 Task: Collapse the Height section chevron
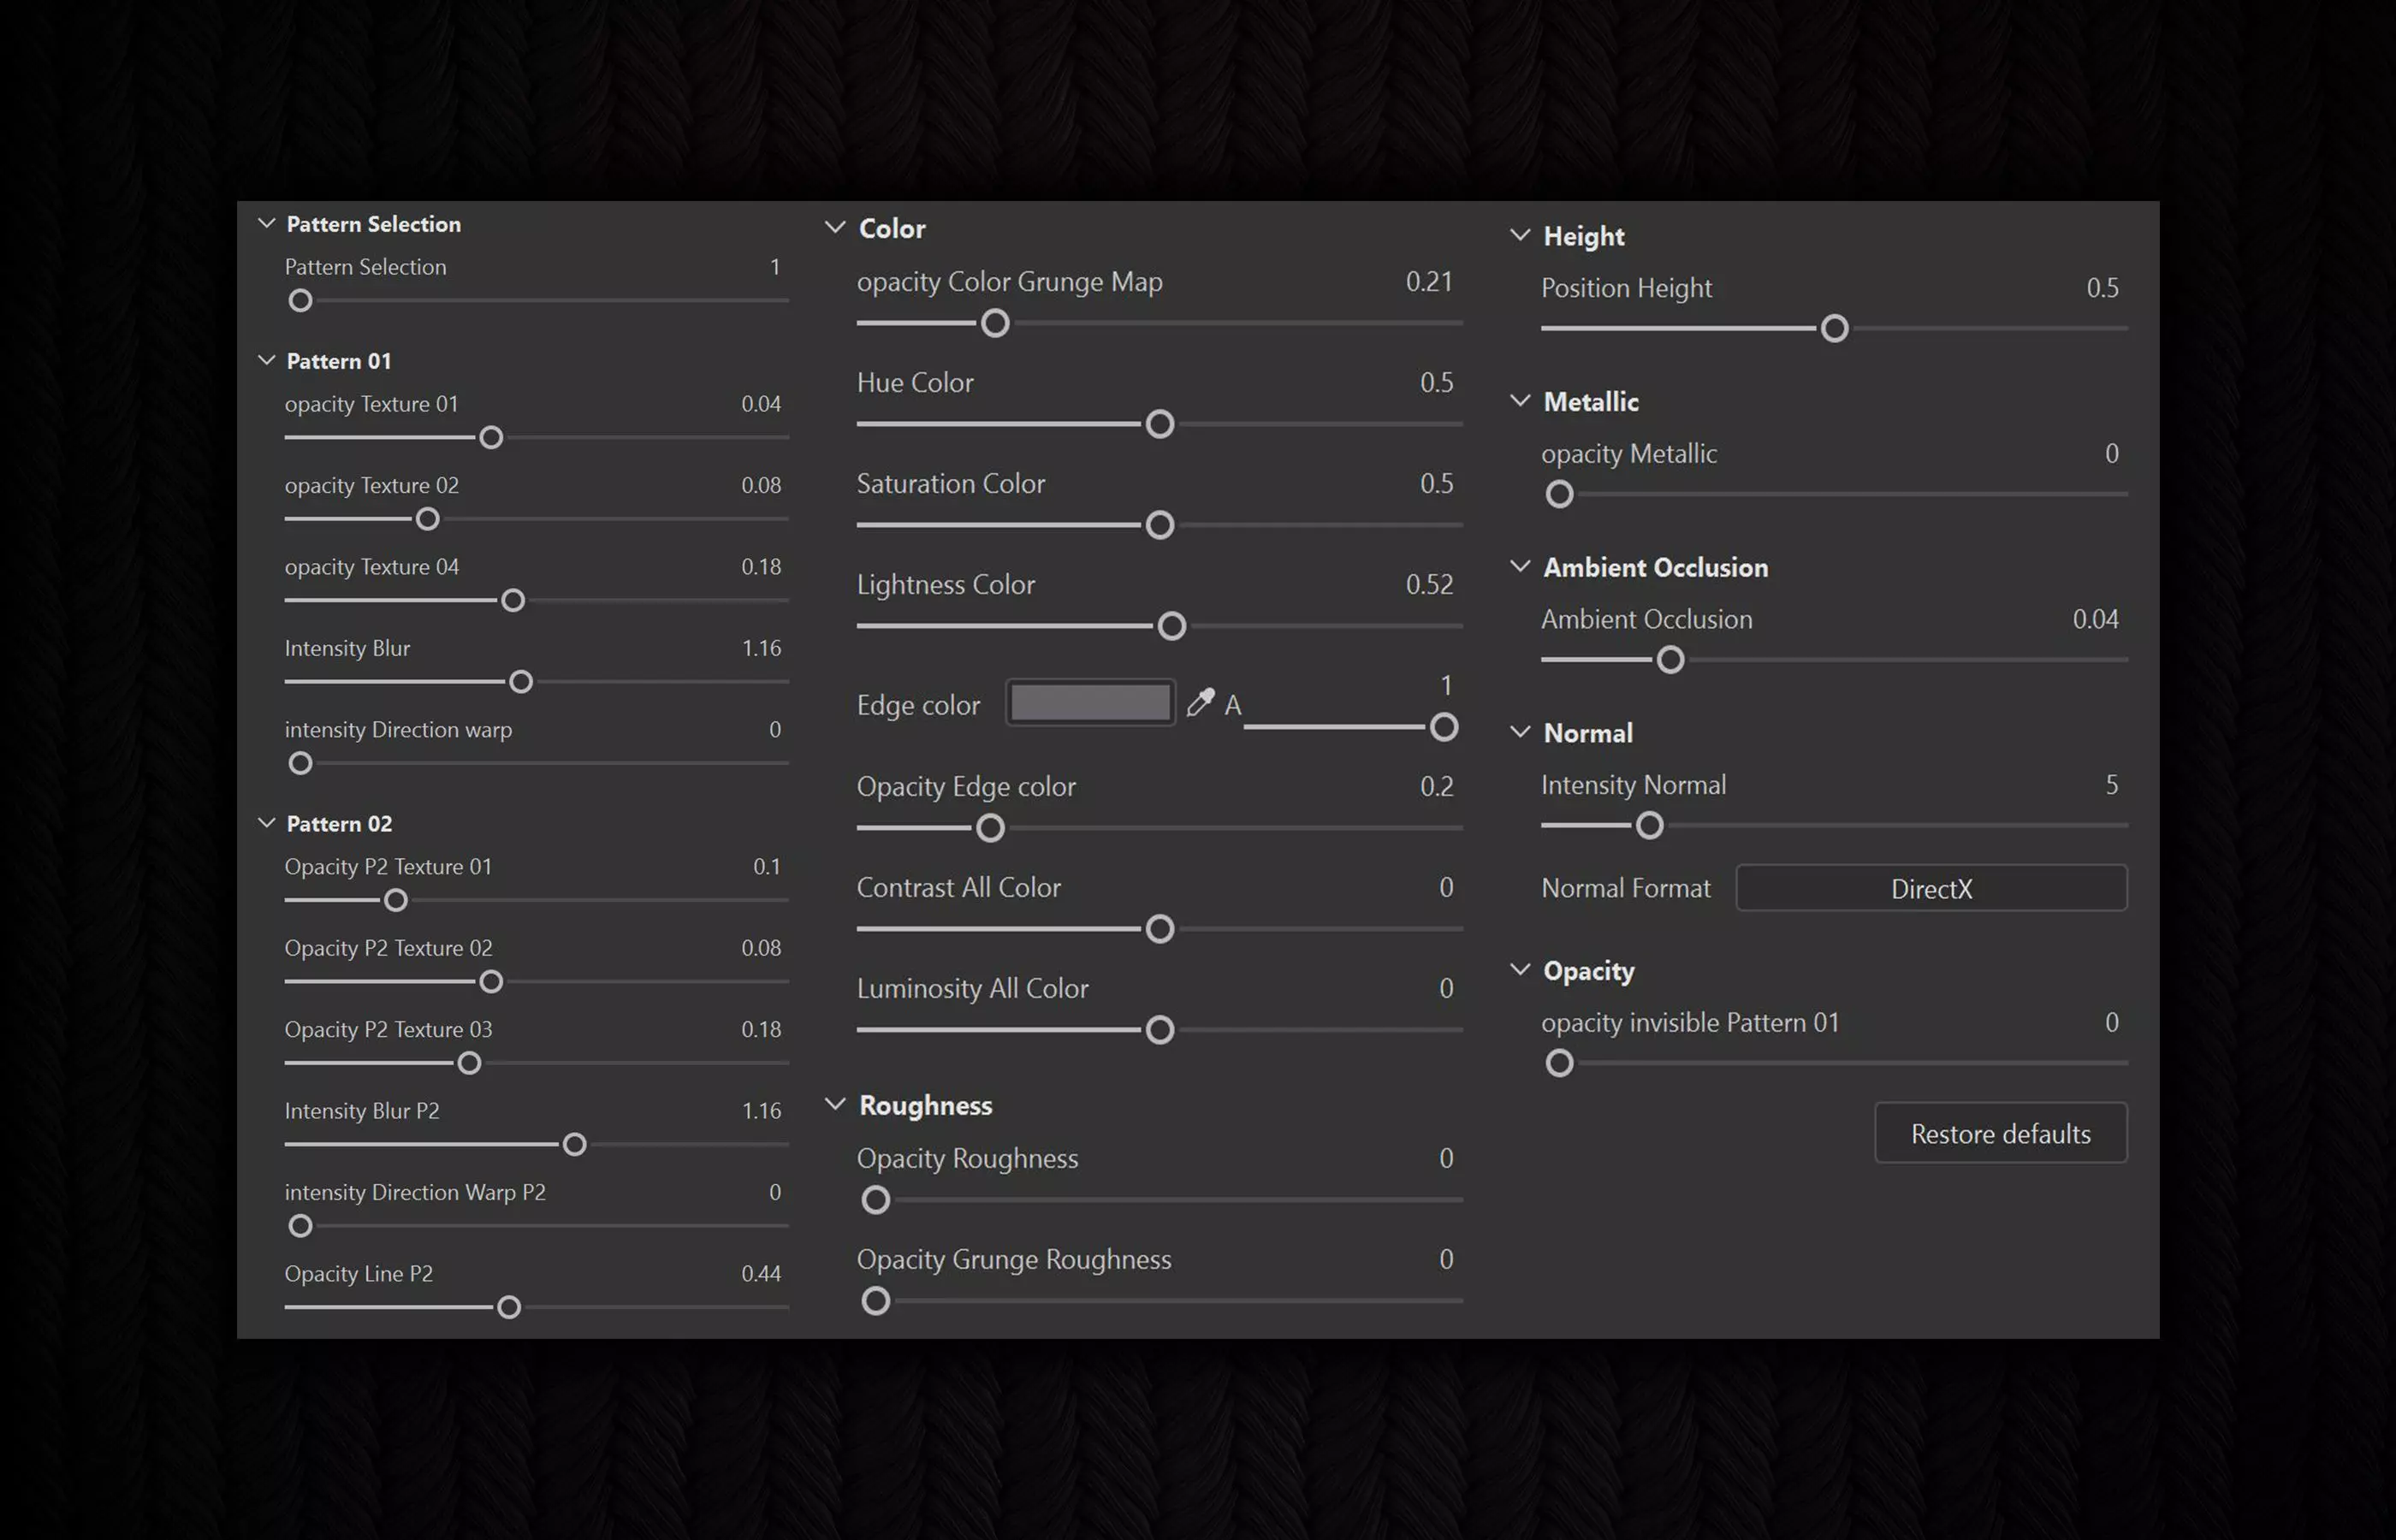(x=1520, y=235)
